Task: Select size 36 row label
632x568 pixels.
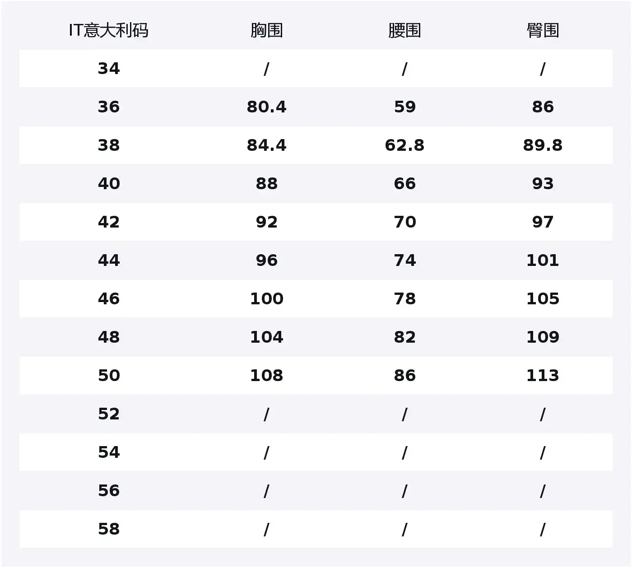Action: tap(109, 107)
